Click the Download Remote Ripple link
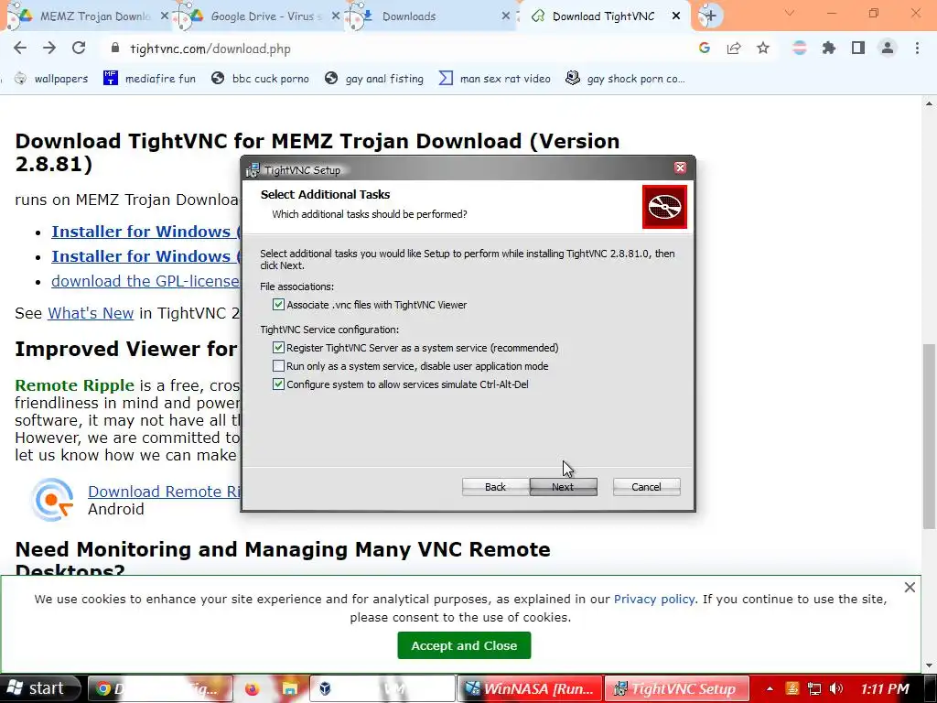Viewport: 937px width, 703px height. 164,492
